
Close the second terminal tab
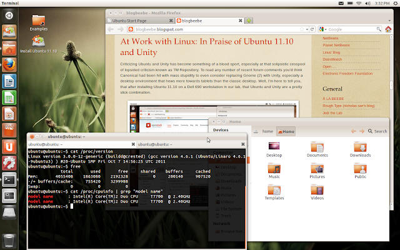(x=243, y=144)
